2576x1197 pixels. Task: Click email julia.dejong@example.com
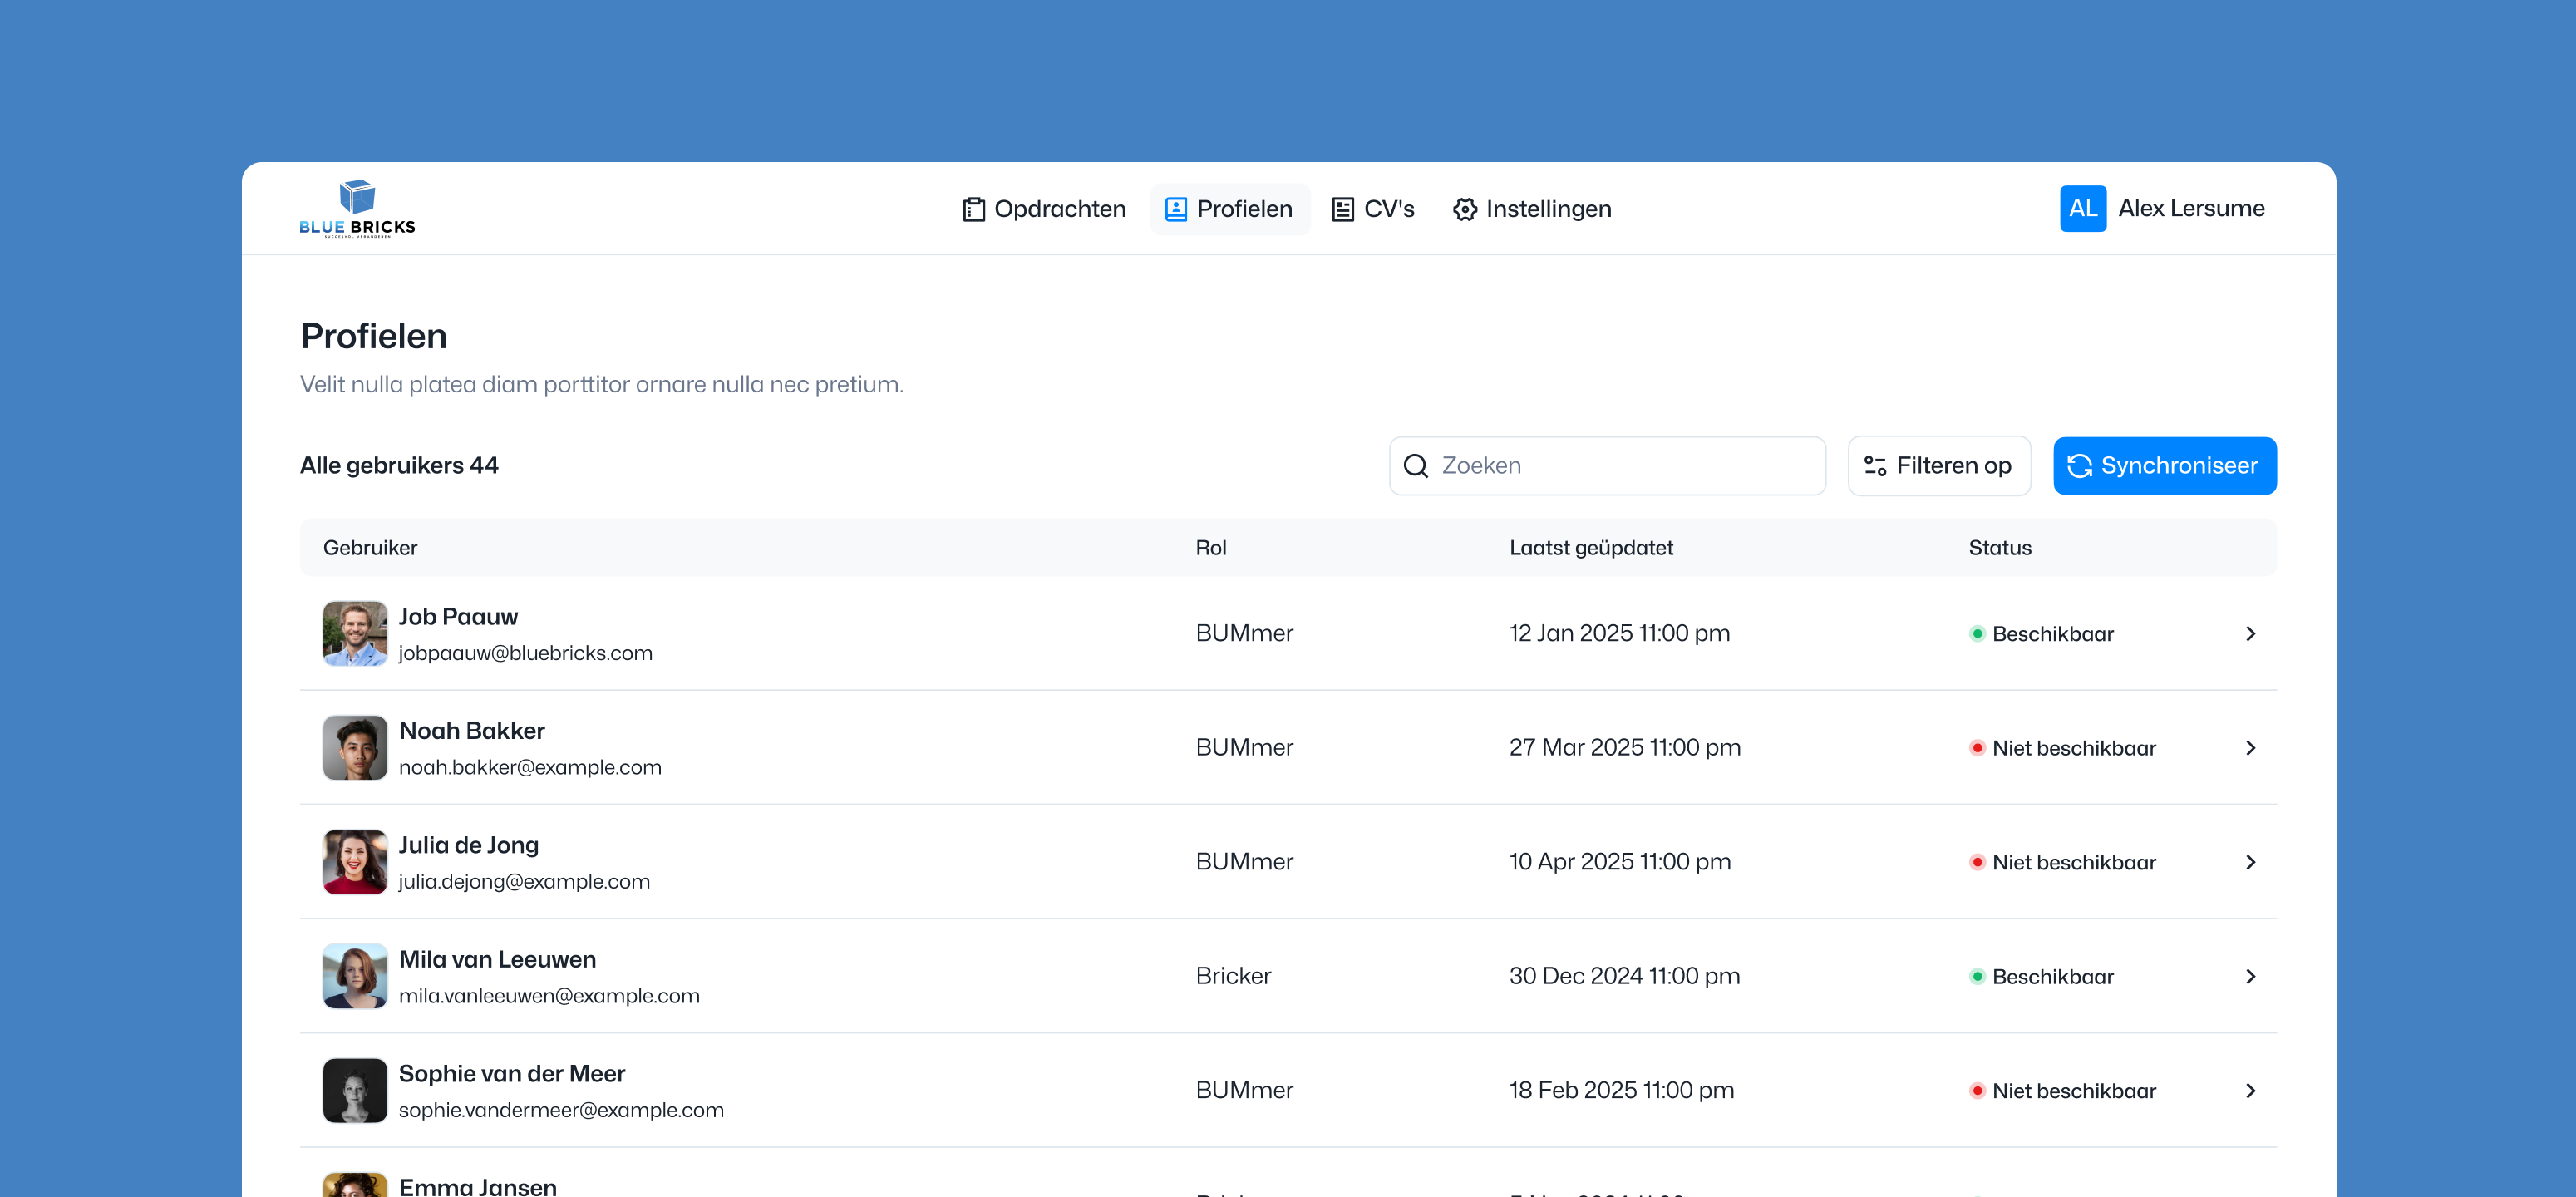pos(524,880)
